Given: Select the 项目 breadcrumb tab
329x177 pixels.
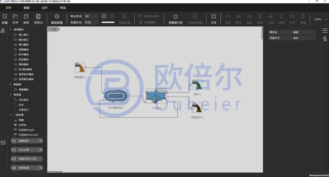Looking at the screenshot, I should click(x=54, y=29).
